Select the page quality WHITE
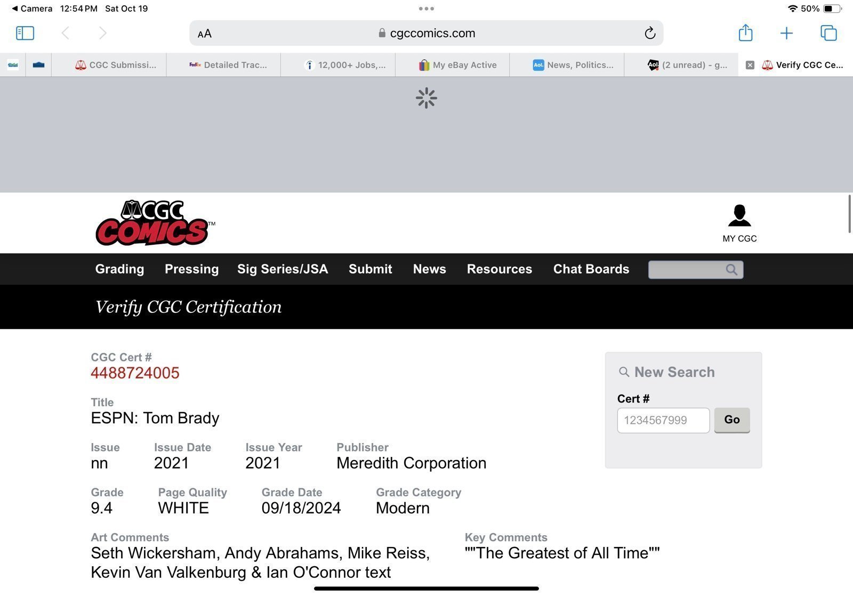 tap(183, 508)
